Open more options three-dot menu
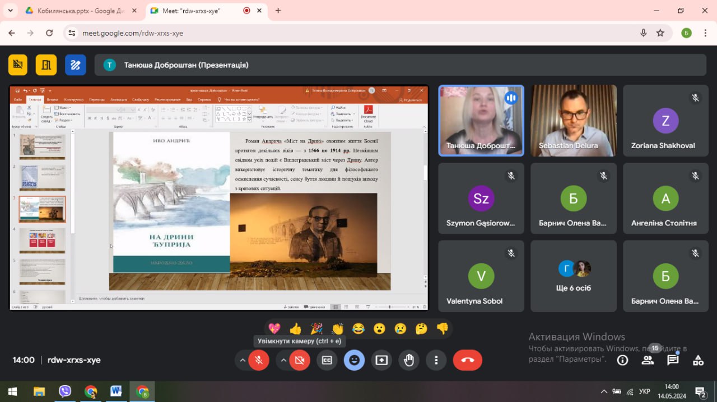Image resolution: width=717 pixels, height=402 pixels. [436, 361]
